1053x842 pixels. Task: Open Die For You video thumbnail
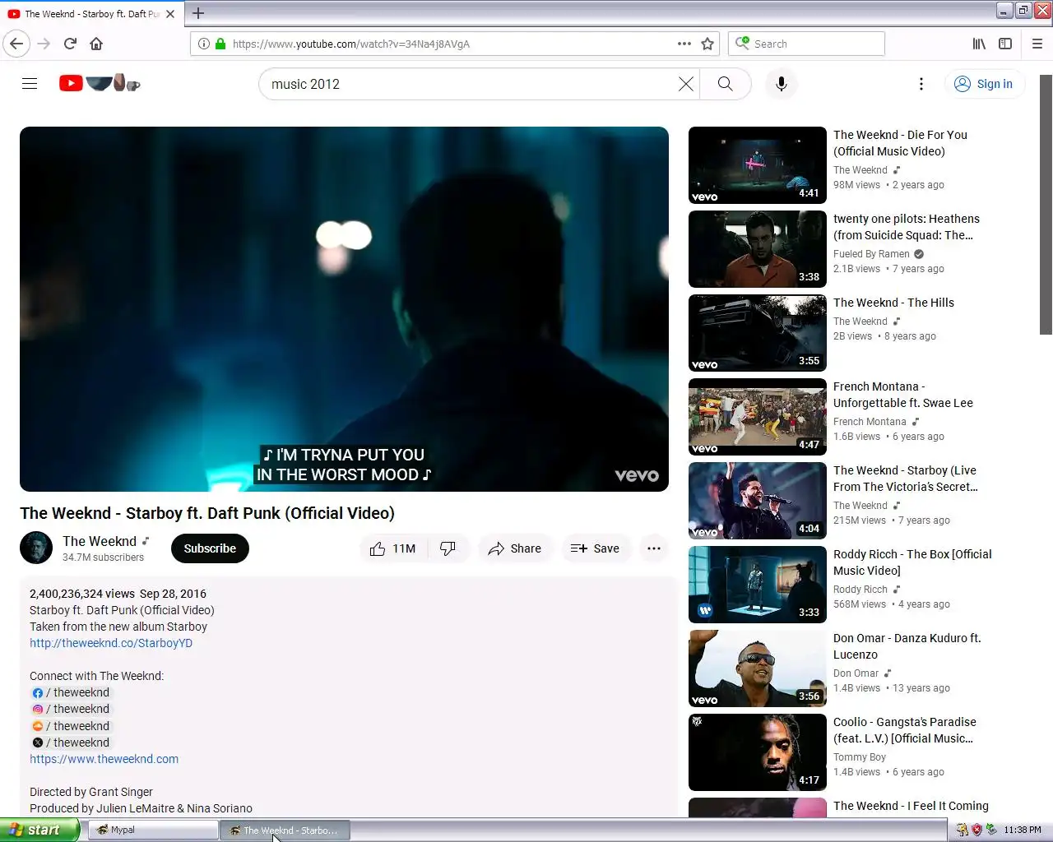point(758,165)
